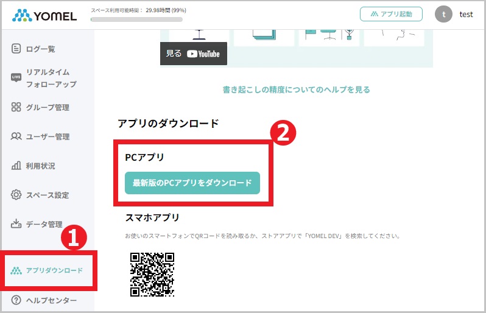The height and width of the screenshot is (313, 486).
Task: Open 書き起こしの精度についてのヘルプを見る link
Action: coord(297,90)
